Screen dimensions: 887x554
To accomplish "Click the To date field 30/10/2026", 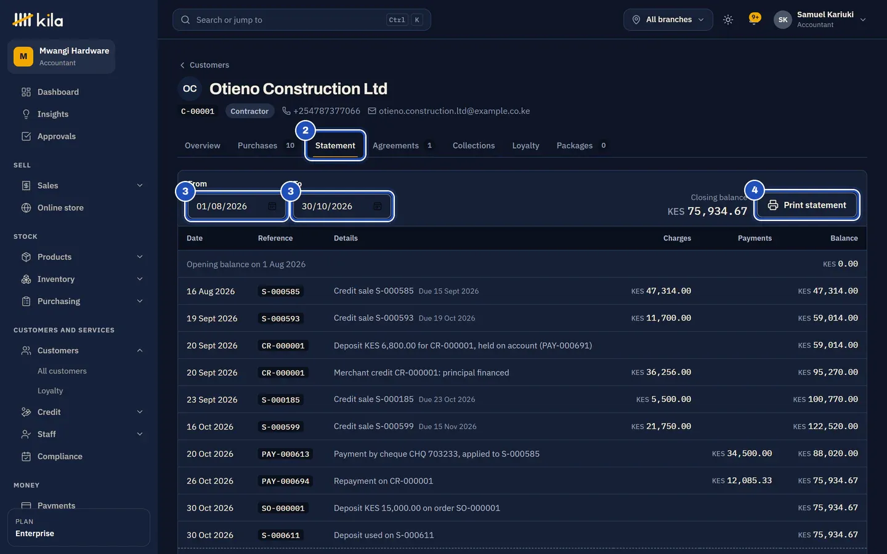I will coord(342,206).
